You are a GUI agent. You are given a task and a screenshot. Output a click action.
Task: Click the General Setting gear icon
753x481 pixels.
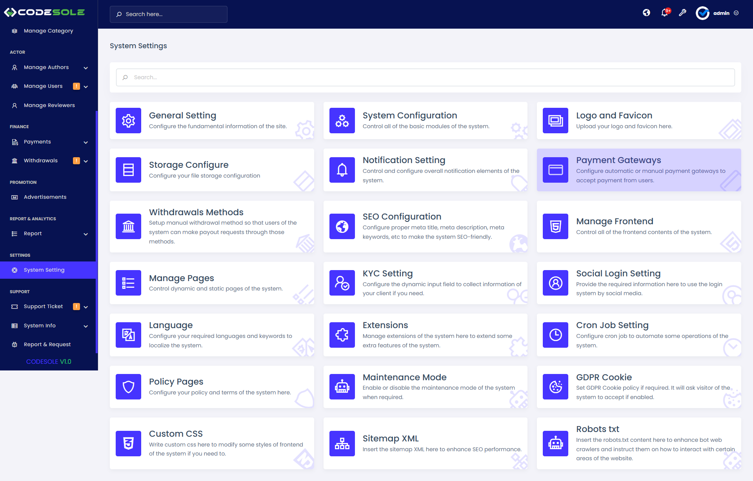point(128,121)
